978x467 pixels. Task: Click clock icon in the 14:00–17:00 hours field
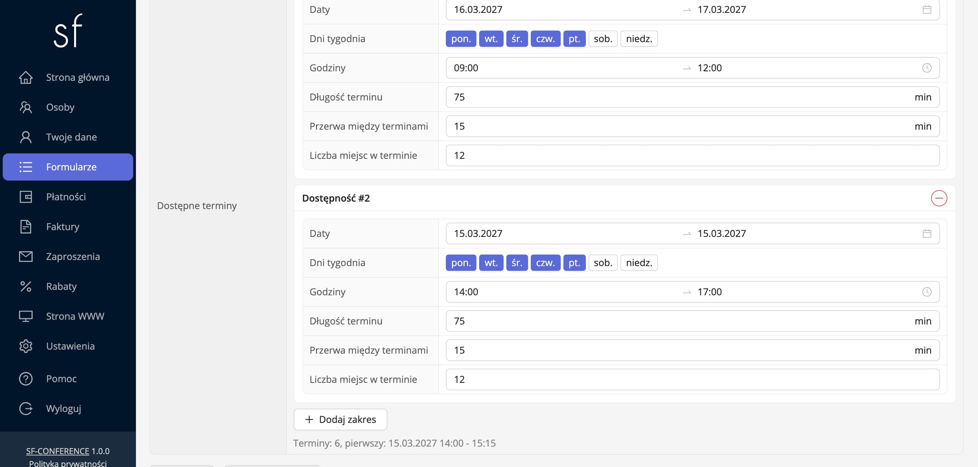click(927, 292)
